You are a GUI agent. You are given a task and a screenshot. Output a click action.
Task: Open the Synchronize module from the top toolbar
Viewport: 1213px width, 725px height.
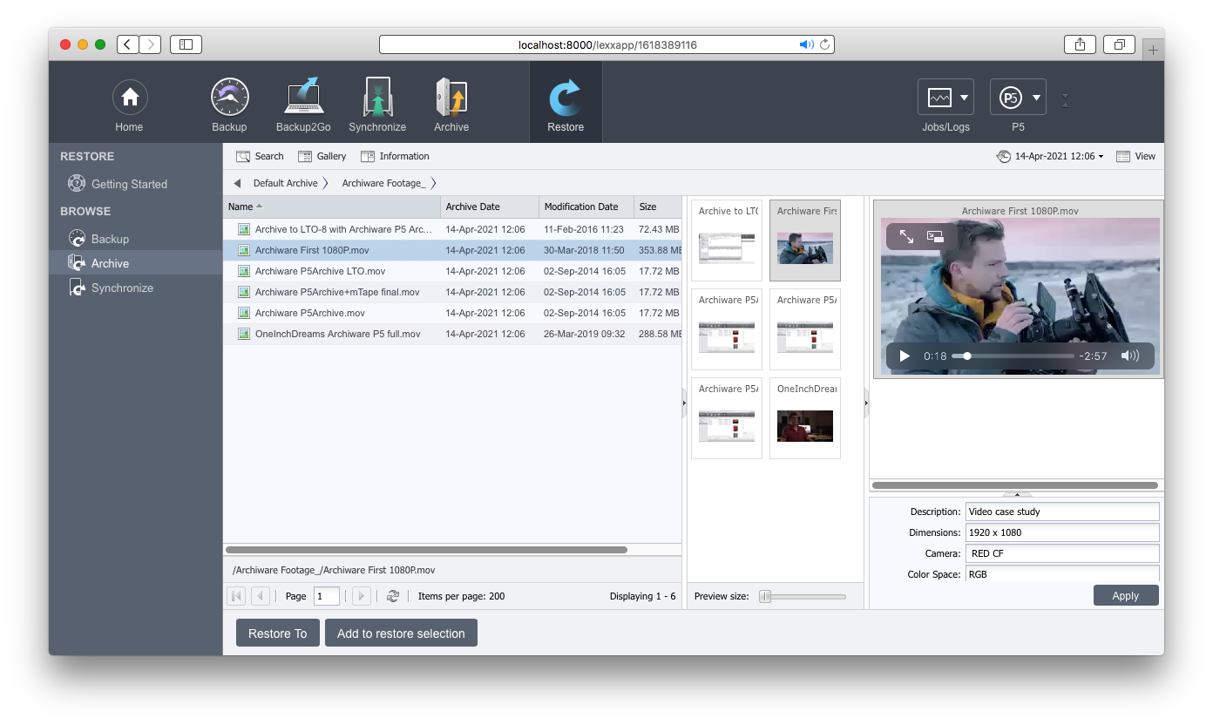[x=377, y=102]
